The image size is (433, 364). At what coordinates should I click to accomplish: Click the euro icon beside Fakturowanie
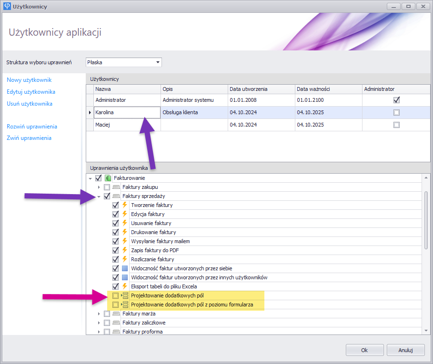tap(108, 178)
